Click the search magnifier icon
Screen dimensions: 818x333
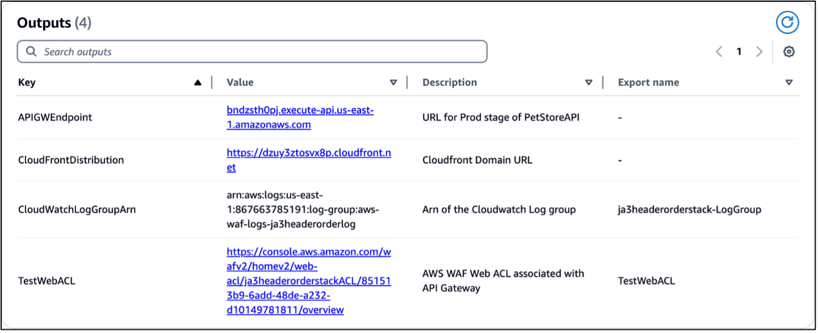tap(31, 51)
